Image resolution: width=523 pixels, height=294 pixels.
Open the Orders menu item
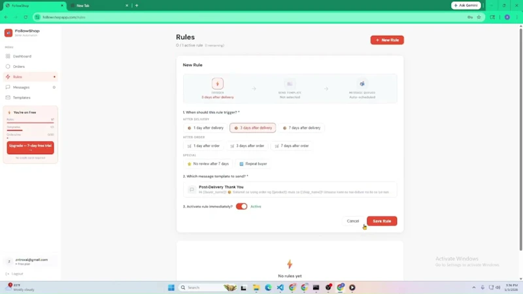click(30, 67)
